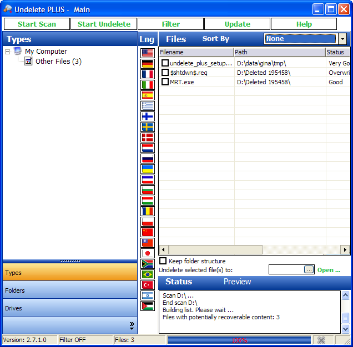This screenshot has width=353, height=347.
Task: Click the status log scroll down arrow
Action: [x=346, y=329]
